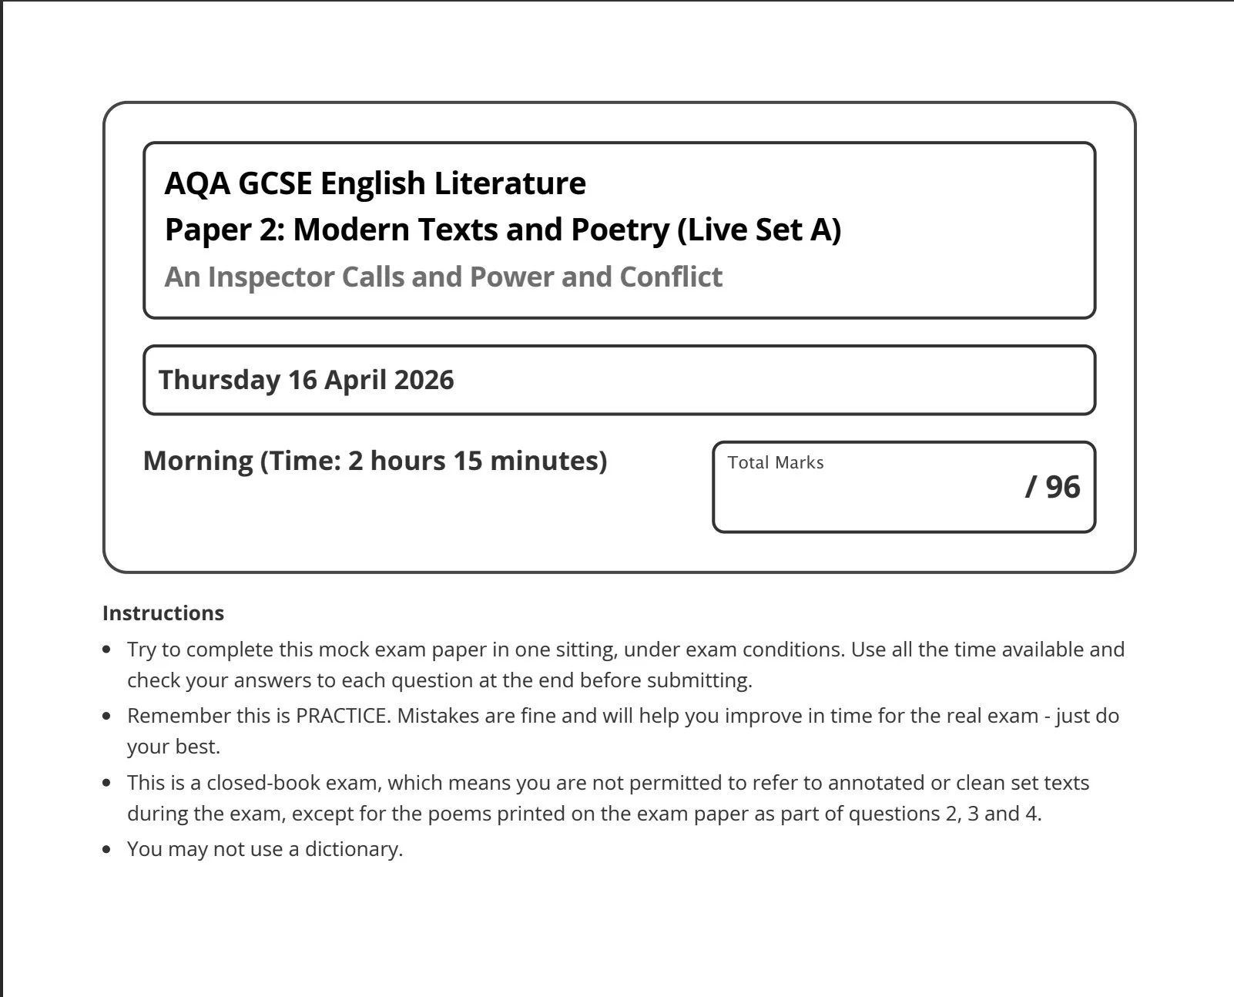Click 'You may not use a dictionary' line
This screenshot has width=1234, height=997.
pos(265,849)
